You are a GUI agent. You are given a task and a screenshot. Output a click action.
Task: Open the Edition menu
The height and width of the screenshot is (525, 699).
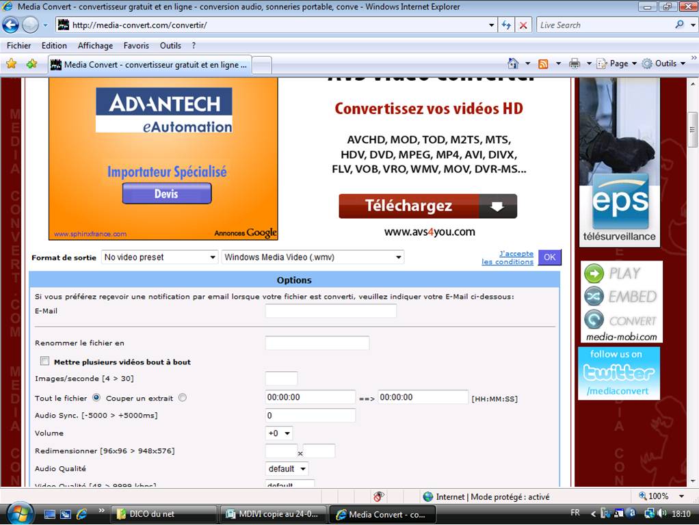click(54, 45)
